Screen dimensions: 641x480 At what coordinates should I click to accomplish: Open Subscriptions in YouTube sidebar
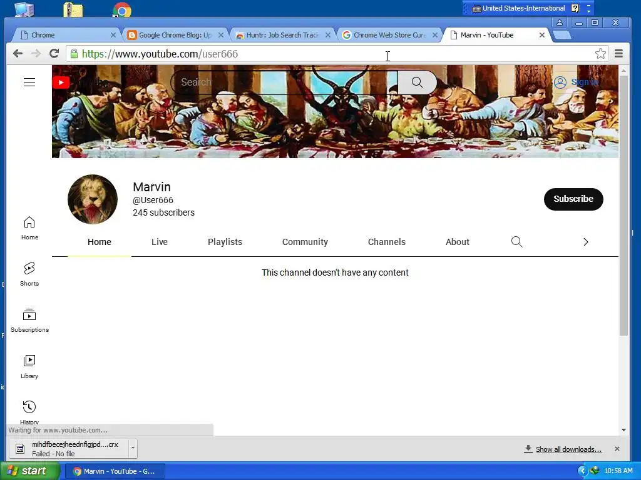coord(29,321)
